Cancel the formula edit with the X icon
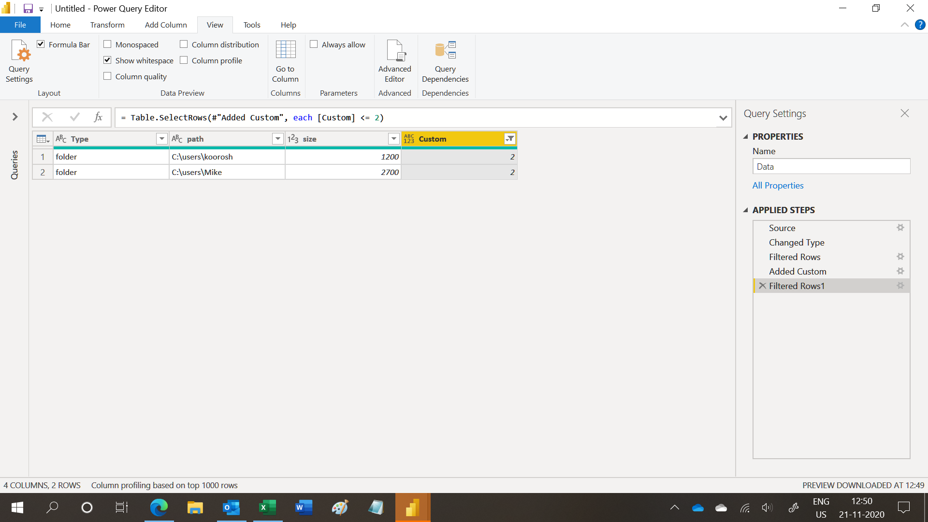Screen dimensions: 928x522 (x=47, y=117)
